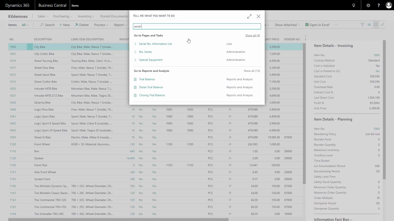This screenshot has height=221, width=394.
Task: Open the user account avatar menu
Action: click(x=388, y=6)
